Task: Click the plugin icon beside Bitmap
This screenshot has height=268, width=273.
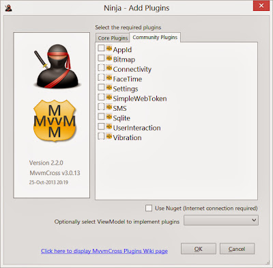Action: (x=109, y=58)
